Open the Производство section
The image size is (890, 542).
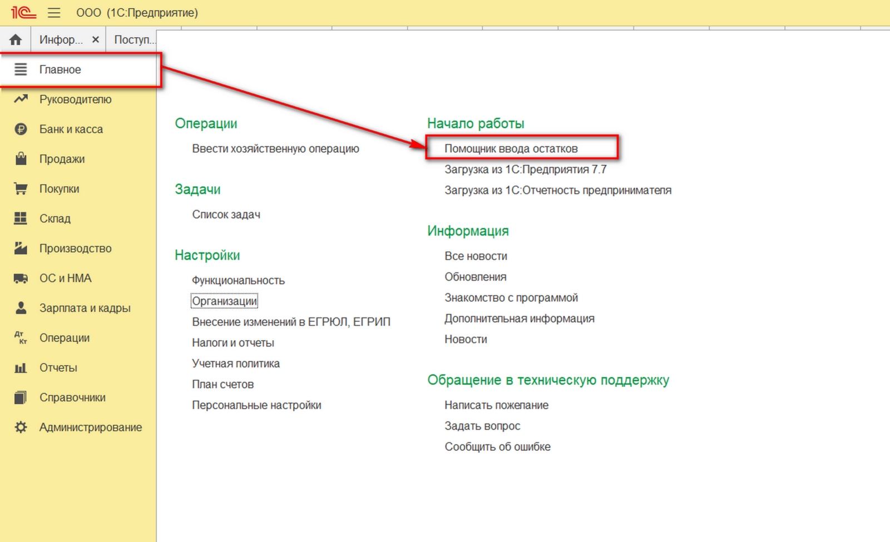76,248
